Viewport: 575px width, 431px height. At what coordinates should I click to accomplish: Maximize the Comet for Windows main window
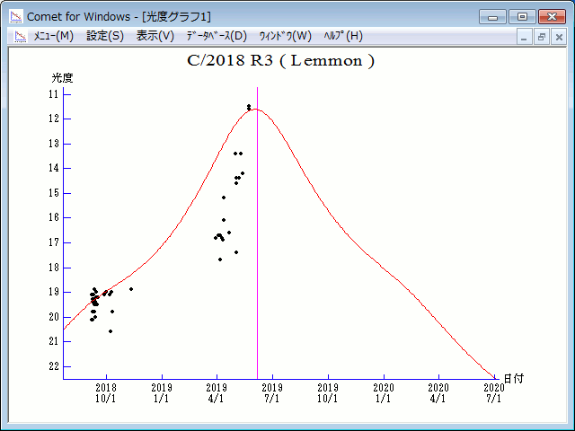(x=522, y=16)
